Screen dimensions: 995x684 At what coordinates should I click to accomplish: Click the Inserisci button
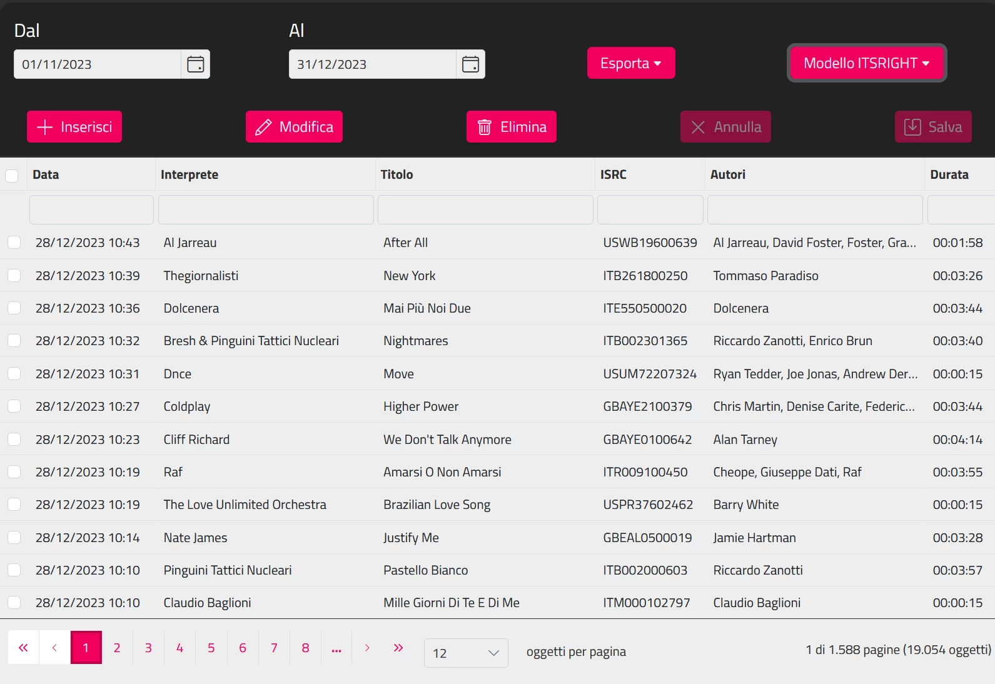(74, 127)
